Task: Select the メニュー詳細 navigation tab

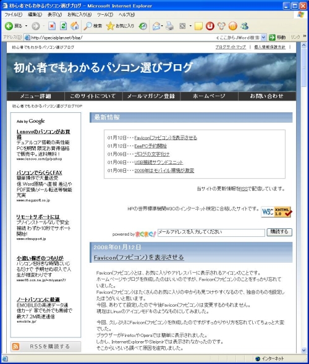Action: point(35,96)
